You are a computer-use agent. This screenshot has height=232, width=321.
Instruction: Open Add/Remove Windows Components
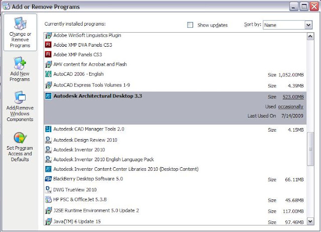(x=20, y=106)
